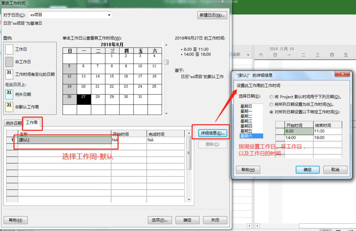Open the 名称 column dropdown in Project window
356x231 pixels.
tap(248, 55)
